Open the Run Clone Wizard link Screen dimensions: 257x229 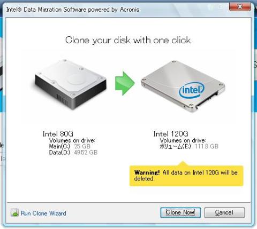[43, 213]
